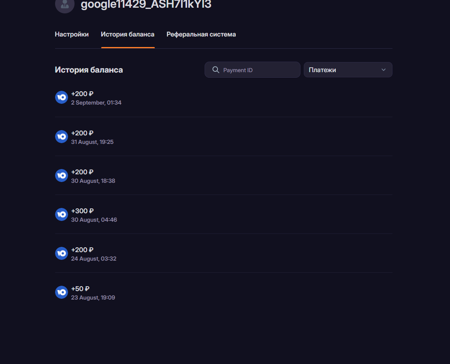450x364 pixels.
Task: Click username google11429_ASH7l1kYI3
Action: (x=146, y=4)
